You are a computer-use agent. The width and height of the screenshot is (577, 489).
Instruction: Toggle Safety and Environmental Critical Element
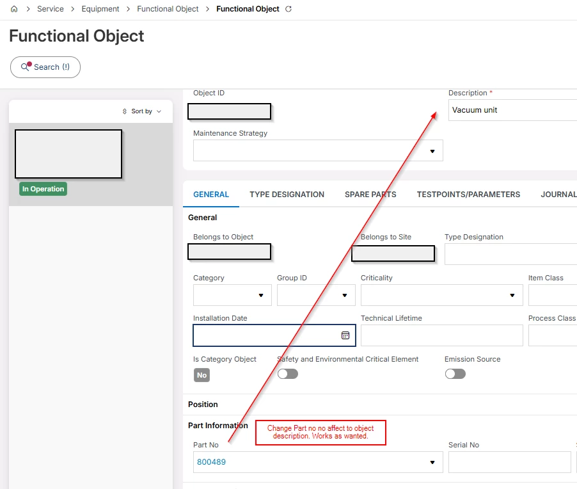(x=288, y=374)
